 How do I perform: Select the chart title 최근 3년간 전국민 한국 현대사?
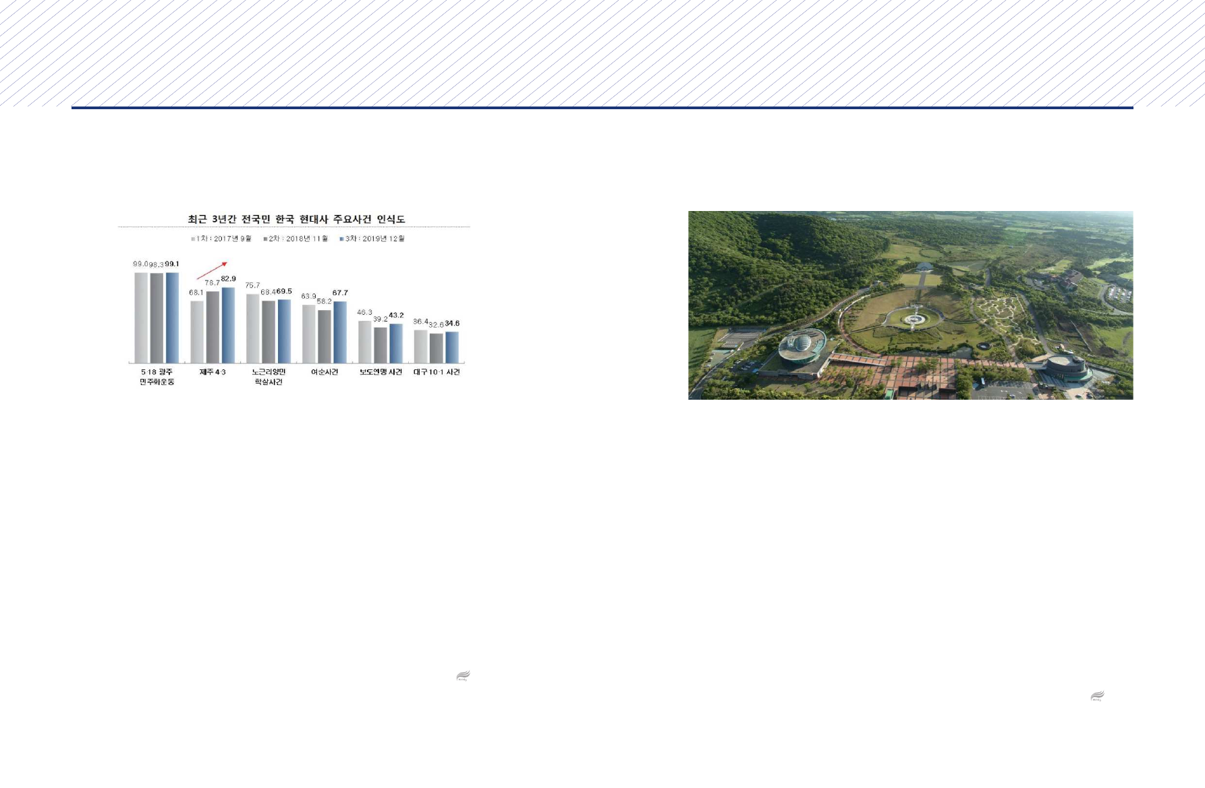[x=296, y=219]
